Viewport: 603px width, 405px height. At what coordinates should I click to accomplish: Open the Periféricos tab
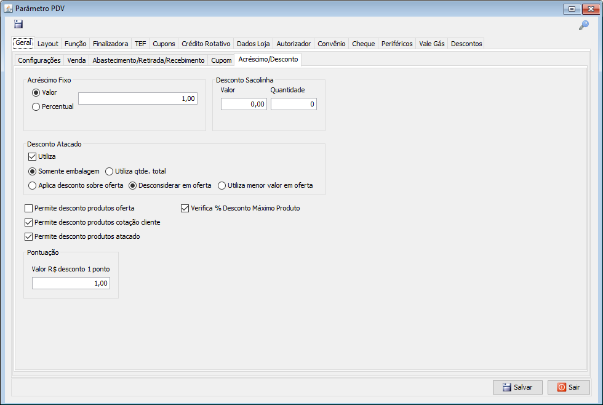click(397, 44)
